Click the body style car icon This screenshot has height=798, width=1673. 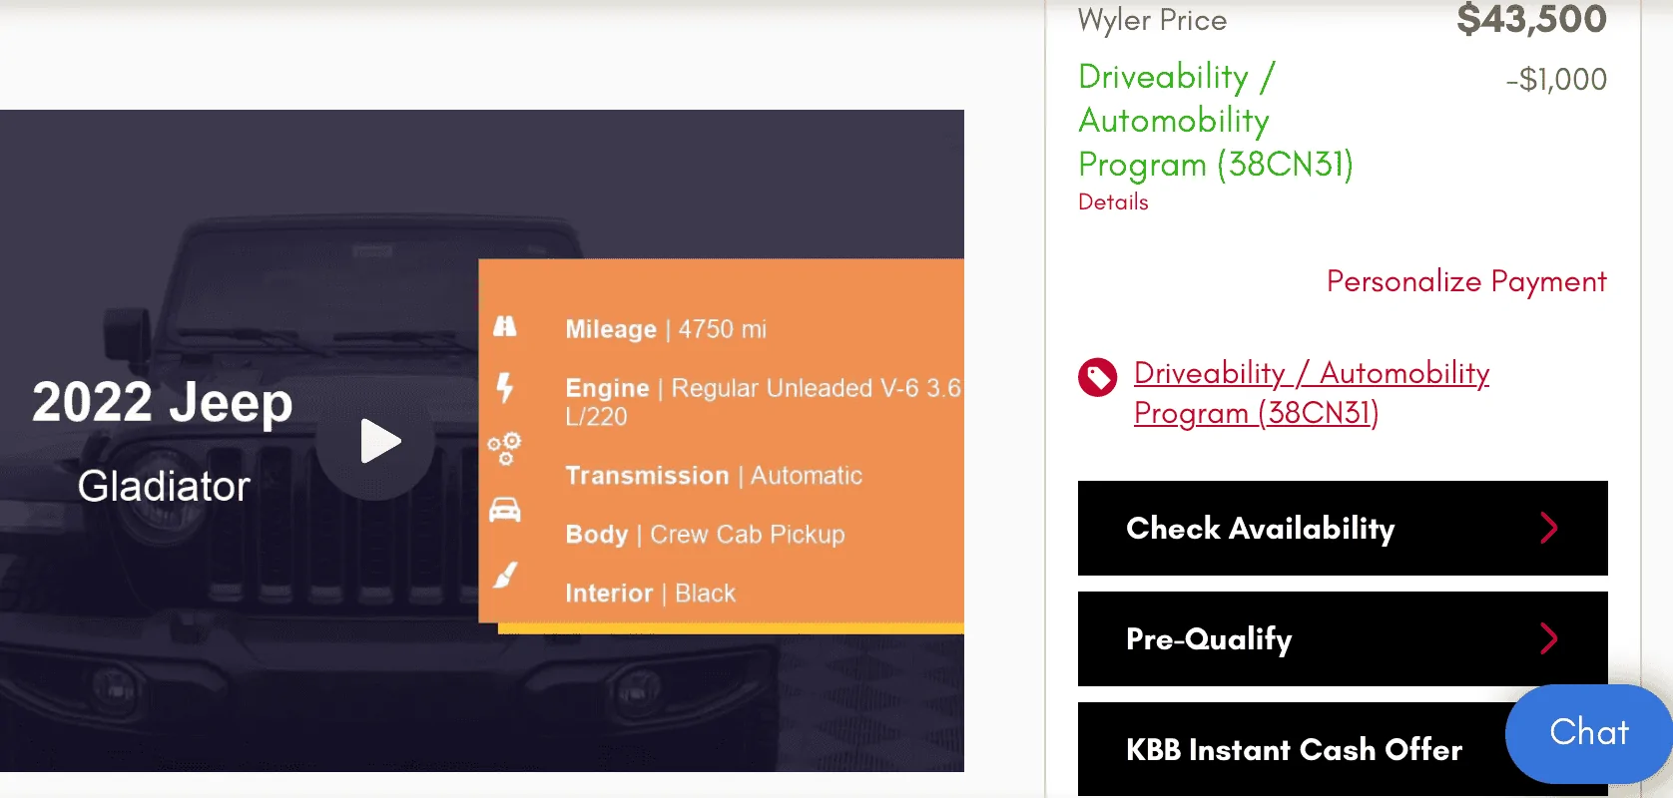click(505, 510)
